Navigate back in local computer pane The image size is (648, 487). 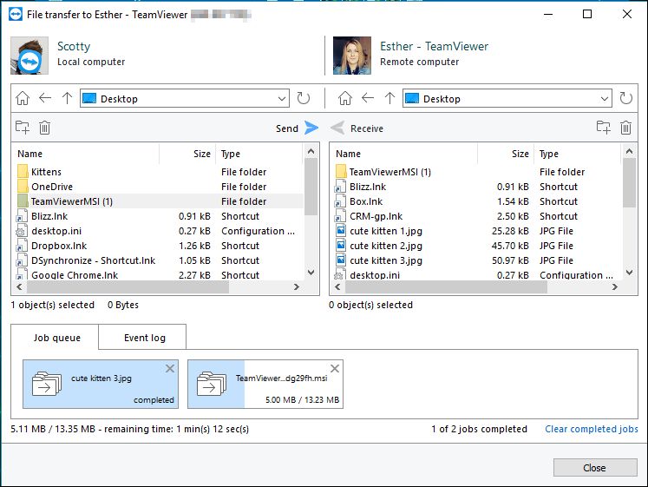click(44, 98)
